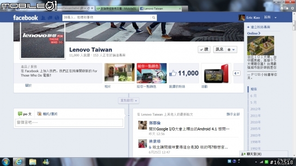Click 顯示全部 show all link
This screenshot has height=166, width=296.
pyautogui.click(x=233, y=114)
